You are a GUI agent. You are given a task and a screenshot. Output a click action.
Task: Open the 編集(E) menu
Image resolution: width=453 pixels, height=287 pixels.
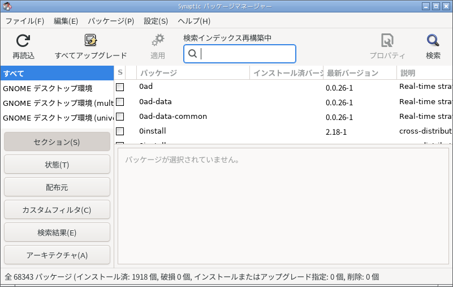(66, 21)
